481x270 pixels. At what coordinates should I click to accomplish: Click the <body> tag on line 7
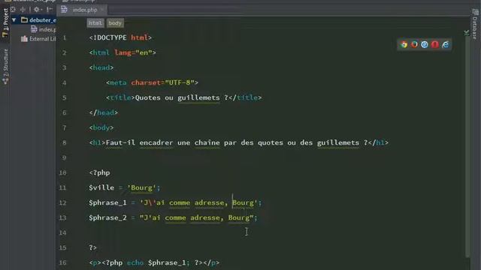[101, 127]
